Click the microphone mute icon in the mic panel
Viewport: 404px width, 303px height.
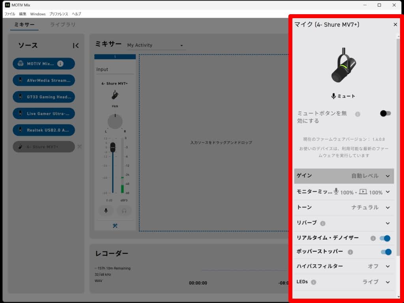pos(334,96)
